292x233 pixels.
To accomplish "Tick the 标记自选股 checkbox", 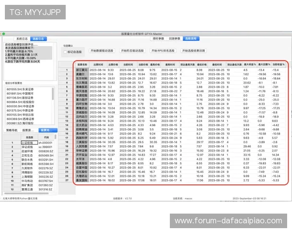I will click(x=66, y=52).
